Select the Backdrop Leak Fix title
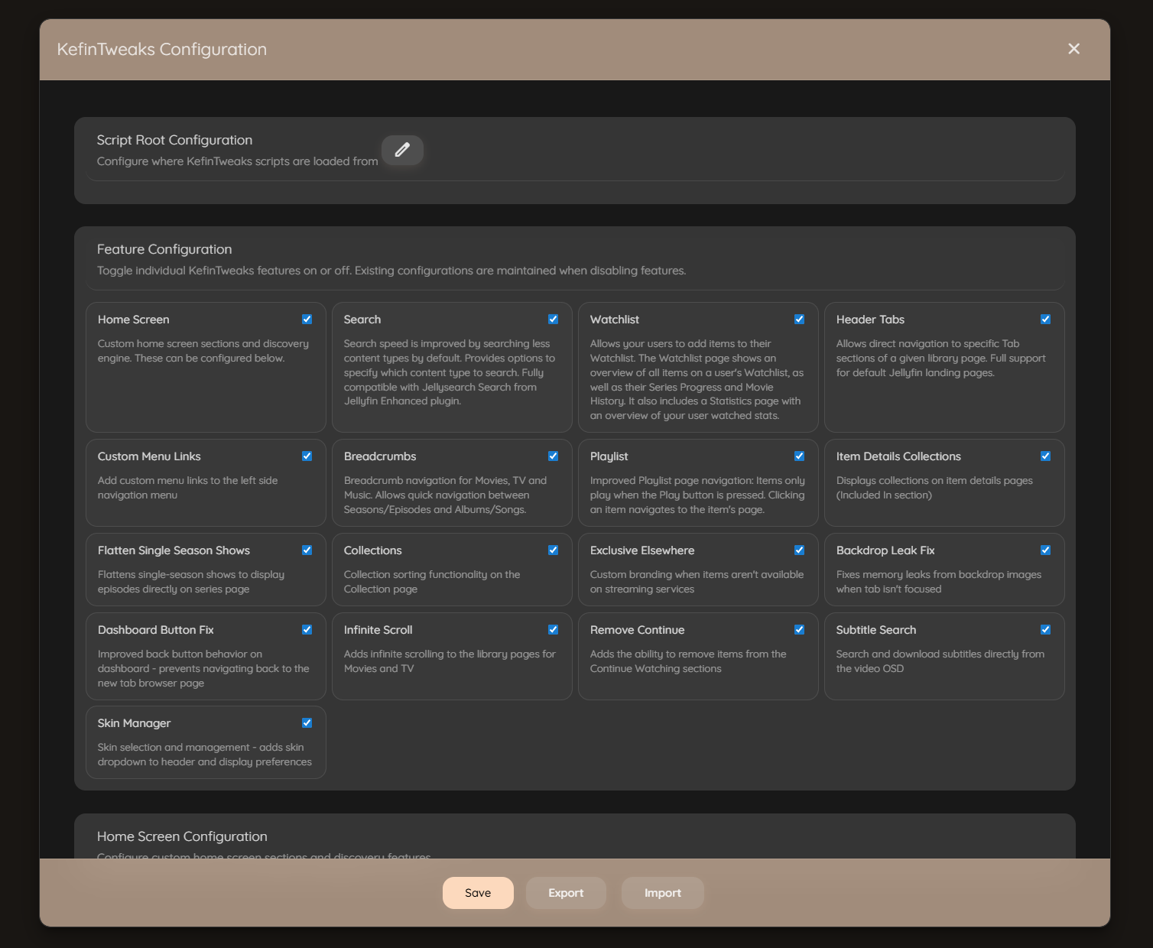The width and height of the screenshot is (1153, 948). click(x=885, y=550)
